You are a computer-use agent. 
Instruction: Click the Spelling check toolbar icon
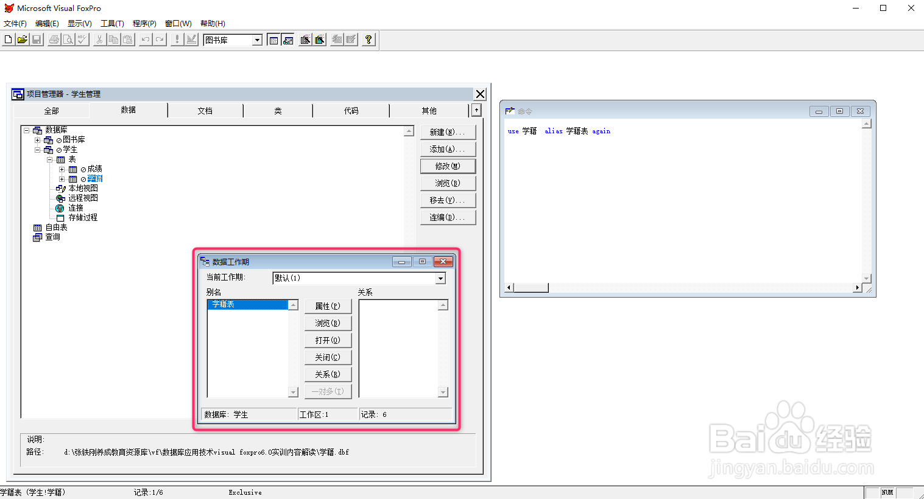(82, 40)
